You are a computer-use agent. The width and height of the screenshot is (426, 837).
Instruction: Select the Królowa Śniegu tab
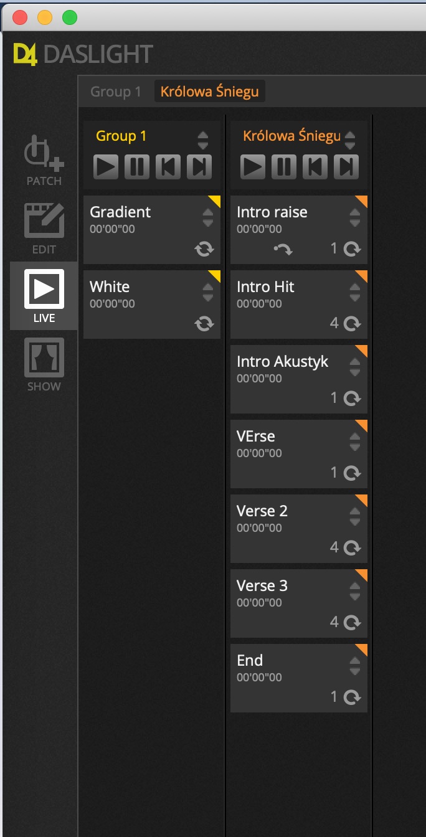coord(210,92)
